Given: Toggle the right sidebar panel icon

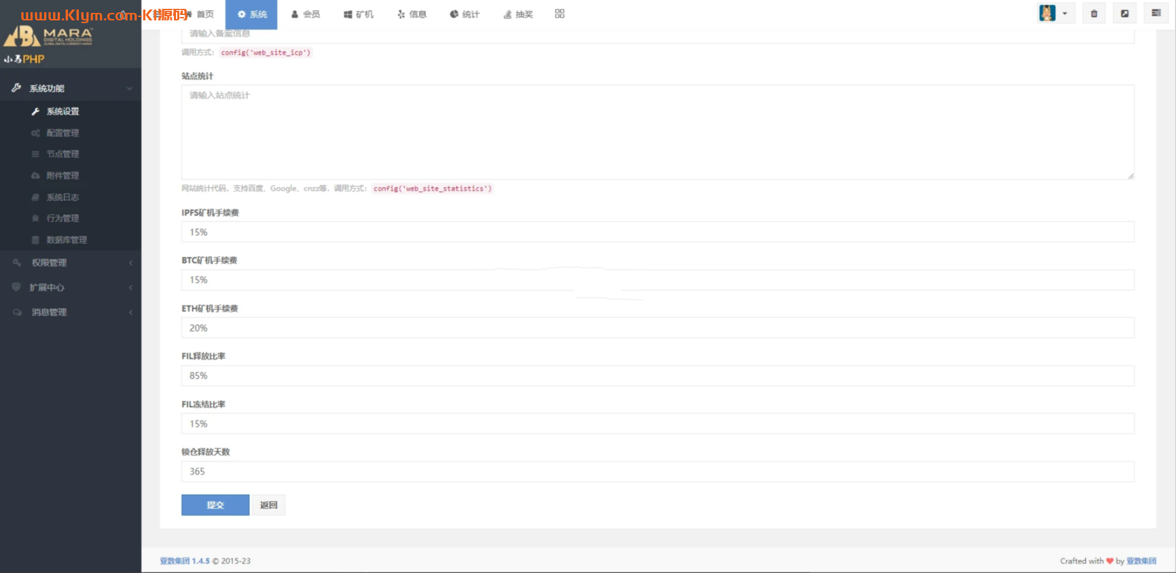Looking at the screenshot, I should point(1156,14).
